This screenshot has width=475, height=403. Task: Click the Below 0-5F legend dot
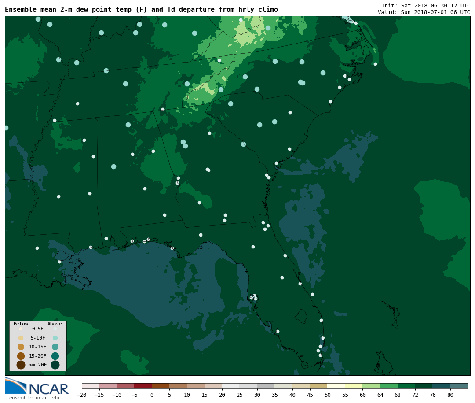click(21, 329)
